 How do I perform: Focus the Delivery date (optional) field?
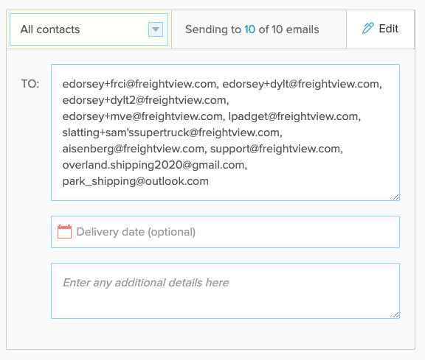click(225, 232)
